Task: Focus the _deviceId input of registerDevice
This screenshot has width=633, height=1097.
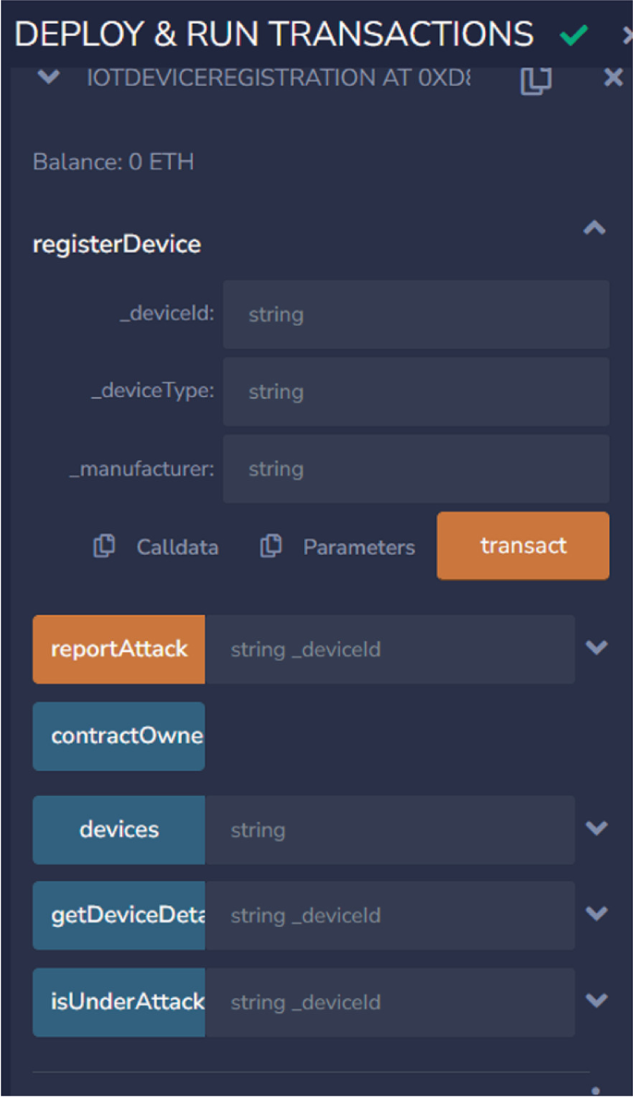Action: (x=416, y=315)
